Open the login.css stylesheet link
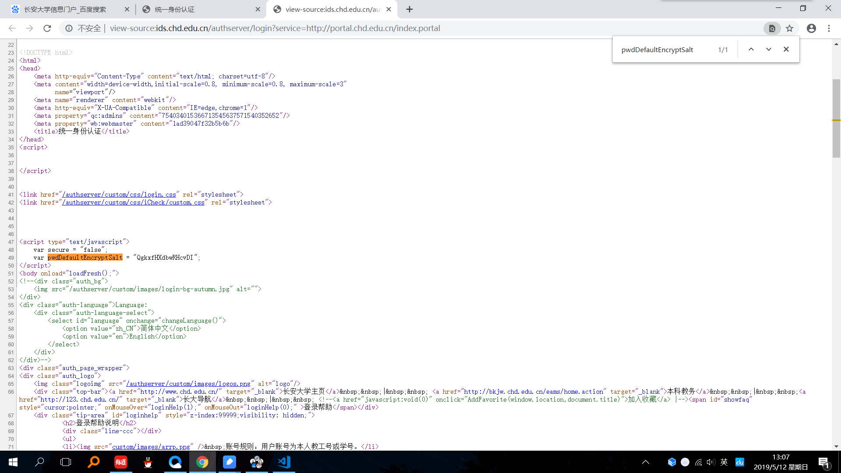This screenshot has width=841, height=473. [x=119, y=194]
